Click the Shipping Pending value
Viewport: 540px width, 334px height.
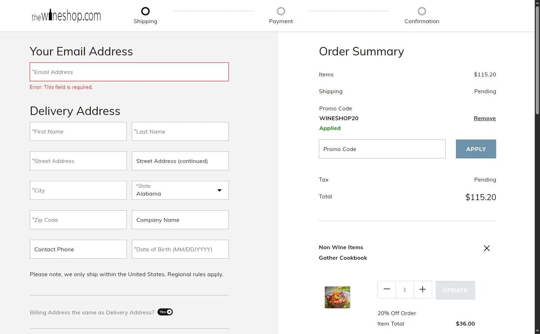[485, 91]
